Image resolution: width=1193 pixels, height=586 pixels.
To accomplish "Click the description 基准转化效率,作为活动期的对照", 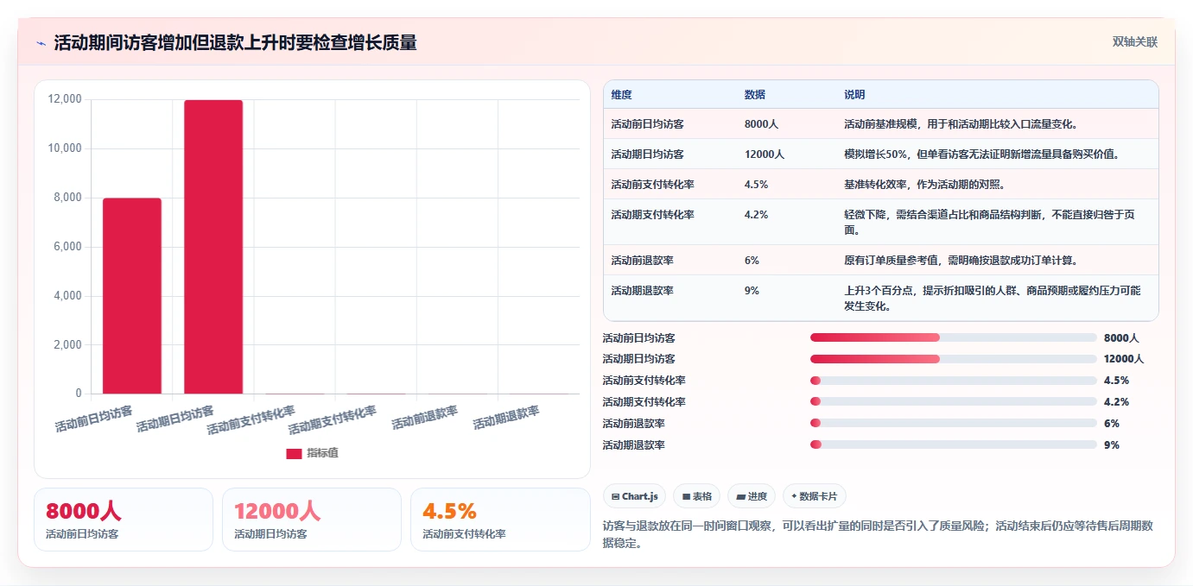I will pos(924,185).
